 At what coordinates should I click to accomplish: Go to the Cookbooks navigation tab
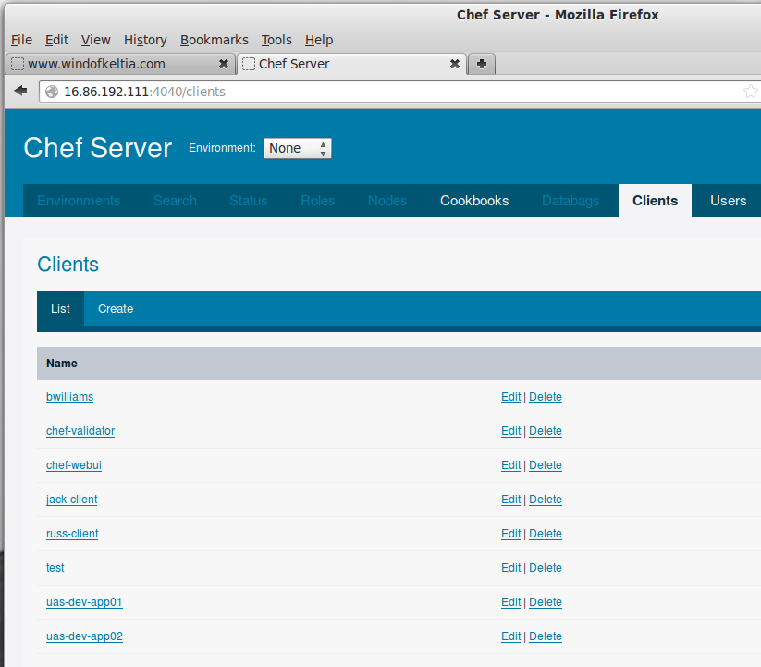pos(474,201)
